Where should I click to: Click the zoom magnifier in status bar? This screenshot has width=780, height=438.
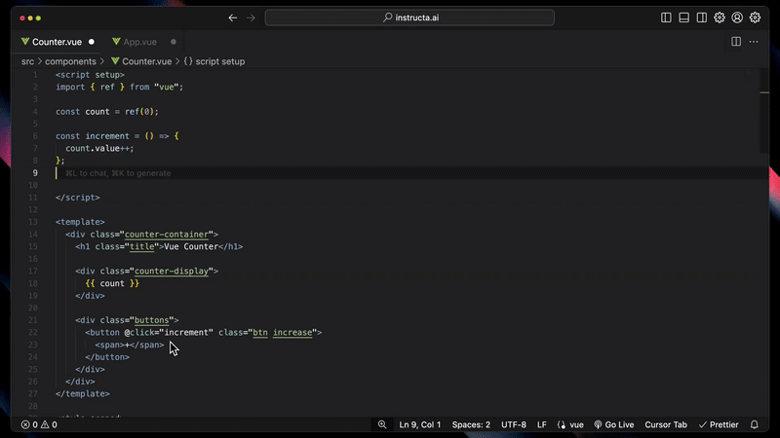pos(382,424)
